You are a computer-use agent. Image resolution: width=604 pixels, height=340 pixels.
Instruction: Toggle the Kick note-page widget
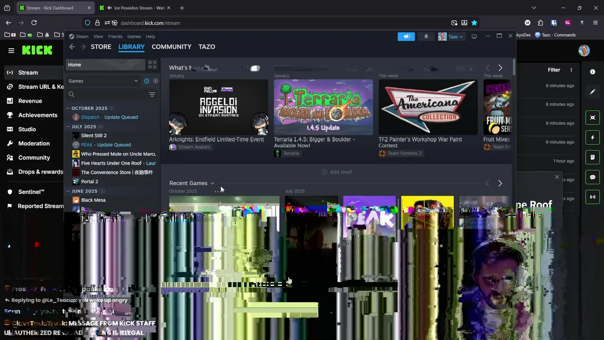[x=593, y=157]
